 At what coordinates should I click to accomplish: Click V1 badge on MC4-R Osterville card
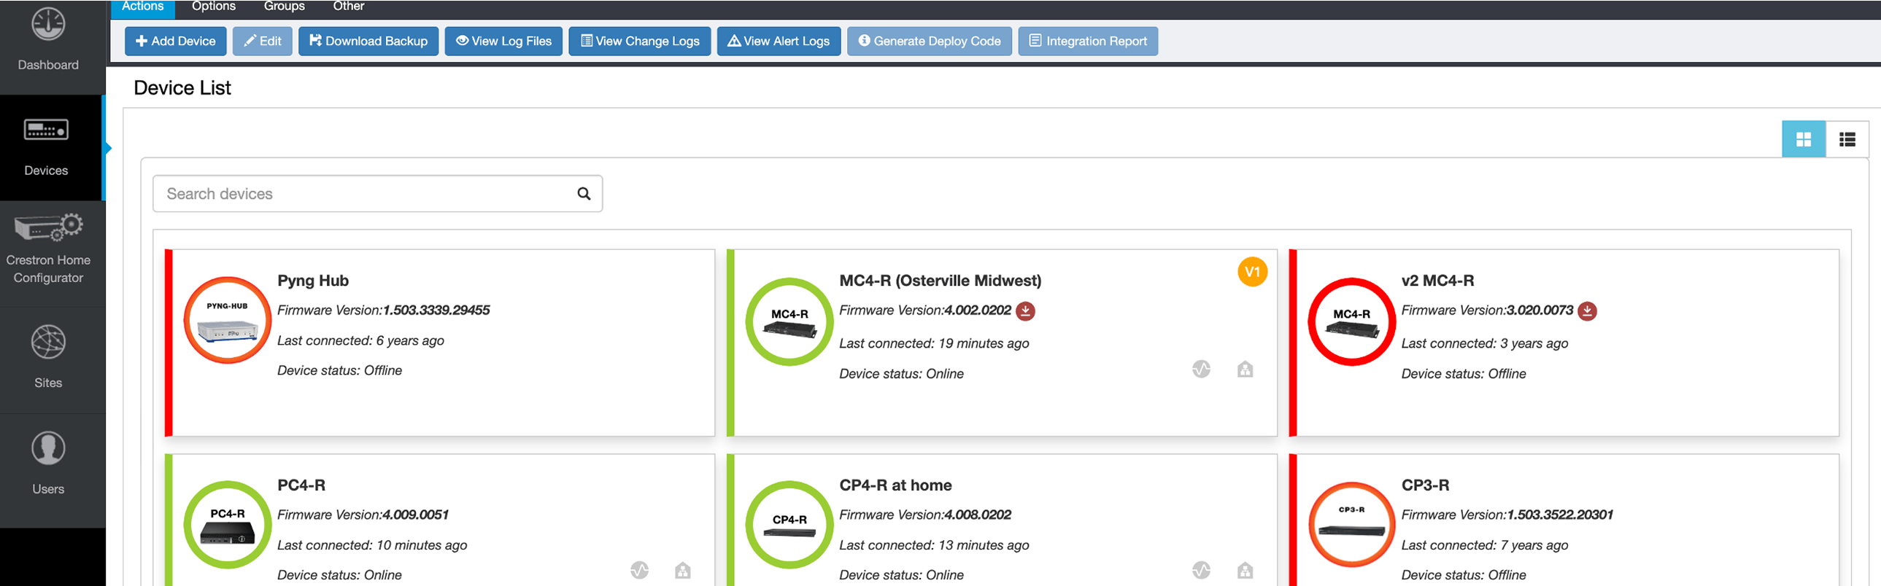(1251, 272)
